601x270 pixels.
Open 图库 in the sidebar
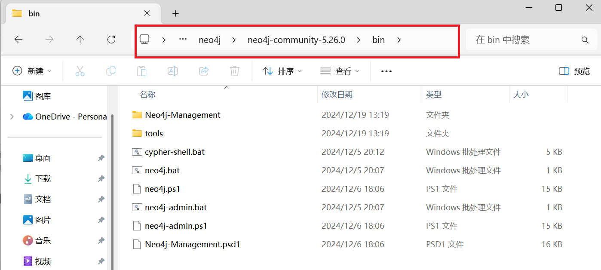click(x=37, y=96)
